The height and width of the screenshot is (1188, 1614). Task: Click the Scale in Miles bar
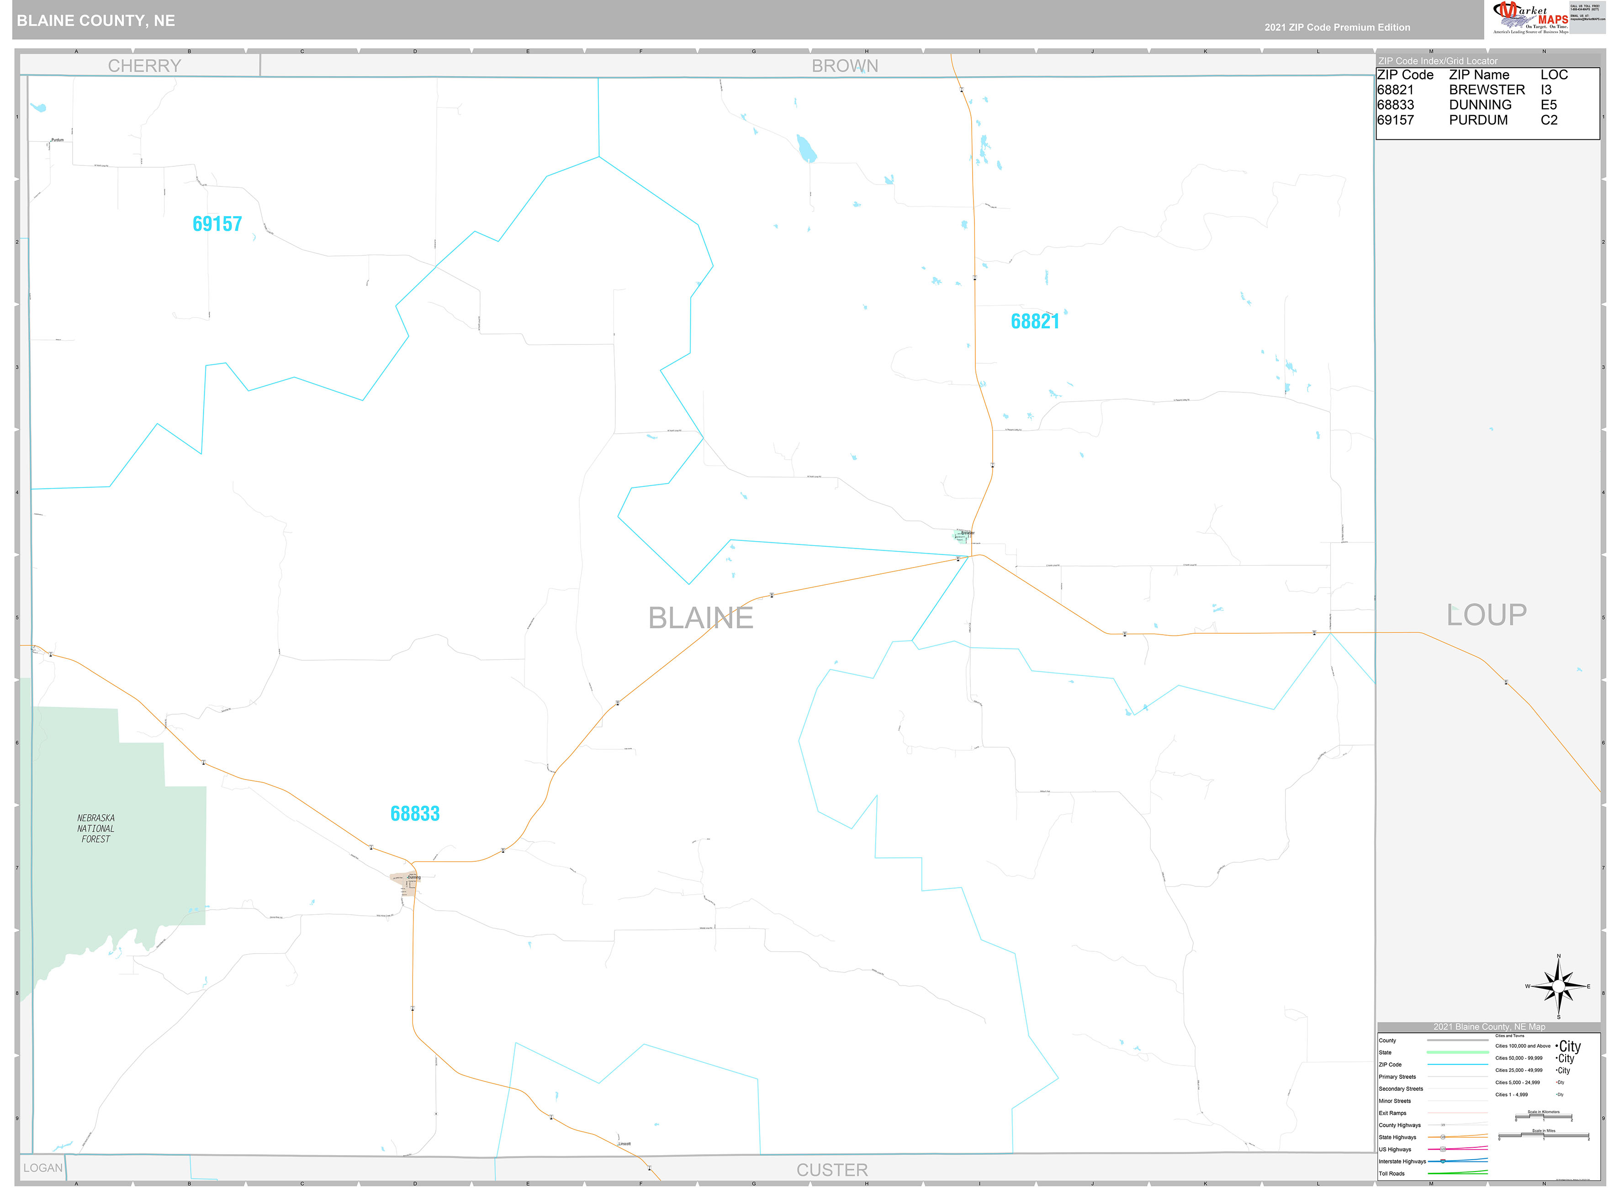[1544, 1135]
